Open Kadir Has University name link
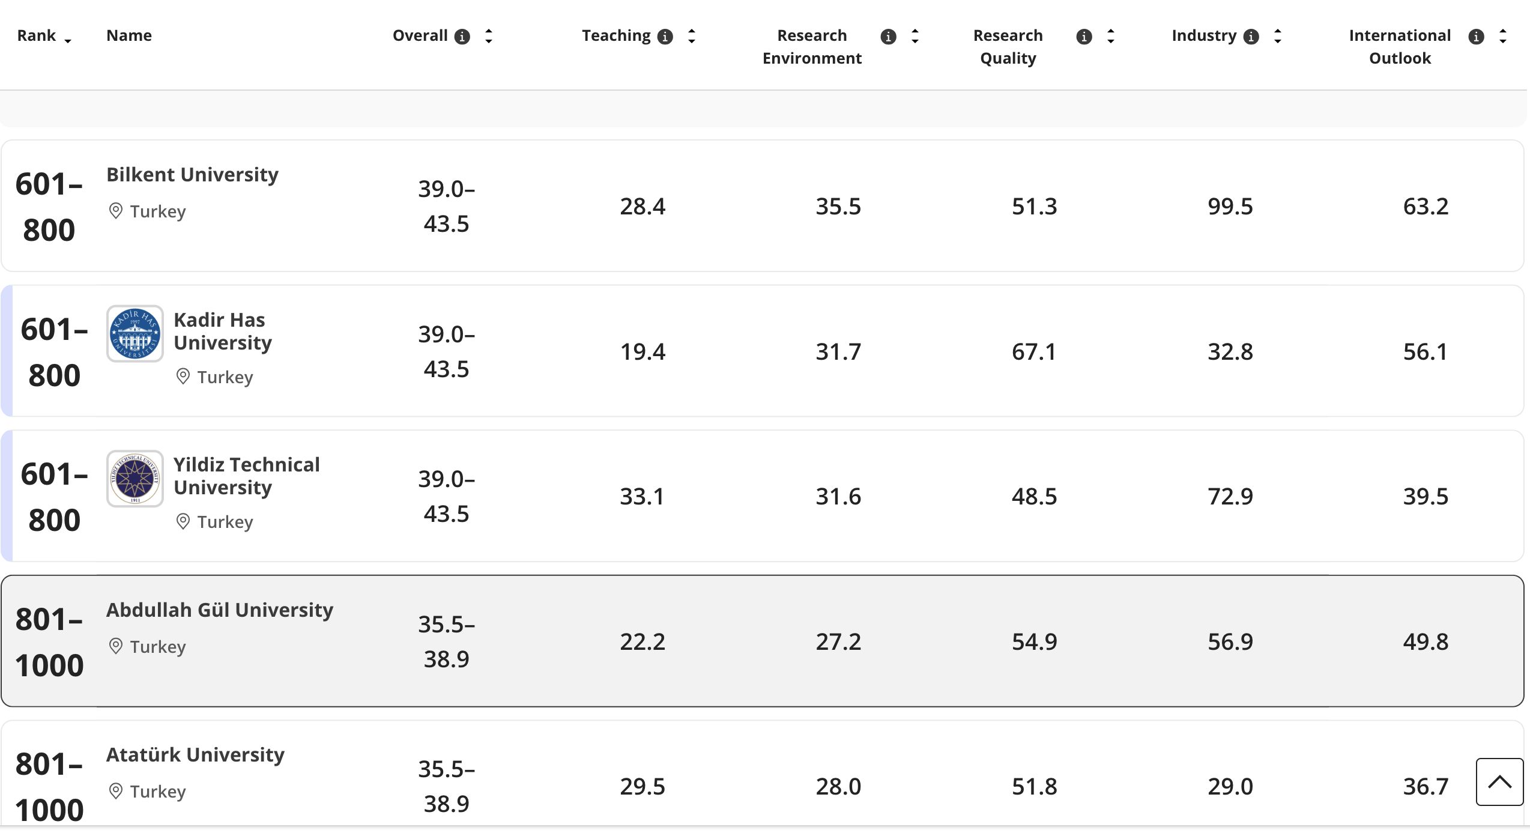The image size is (1530, 836). (223, 331)
